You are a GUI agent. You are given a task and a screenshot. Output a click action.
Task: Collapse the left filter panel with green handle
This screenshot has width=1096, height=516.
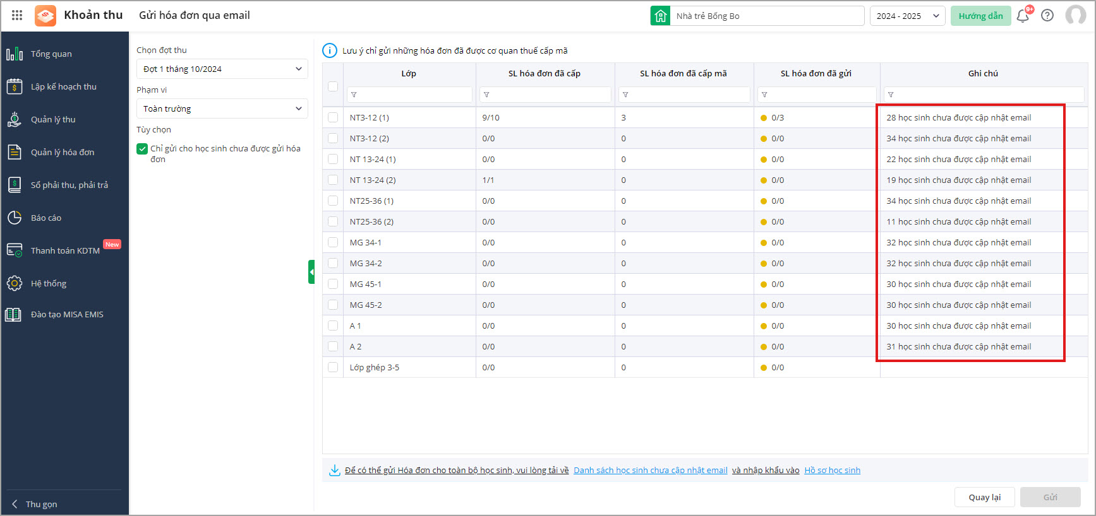pos(311,272)
